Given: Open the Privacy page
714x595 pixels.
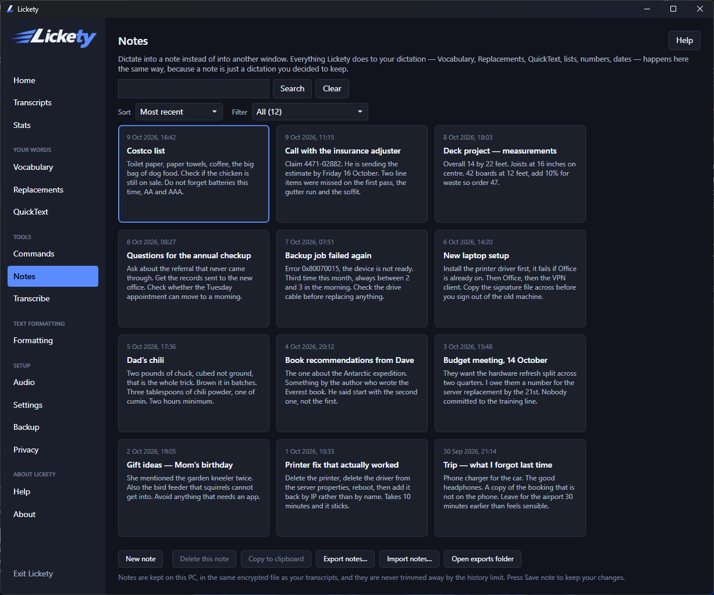Looking at the screenshot, I should point(53,450).
